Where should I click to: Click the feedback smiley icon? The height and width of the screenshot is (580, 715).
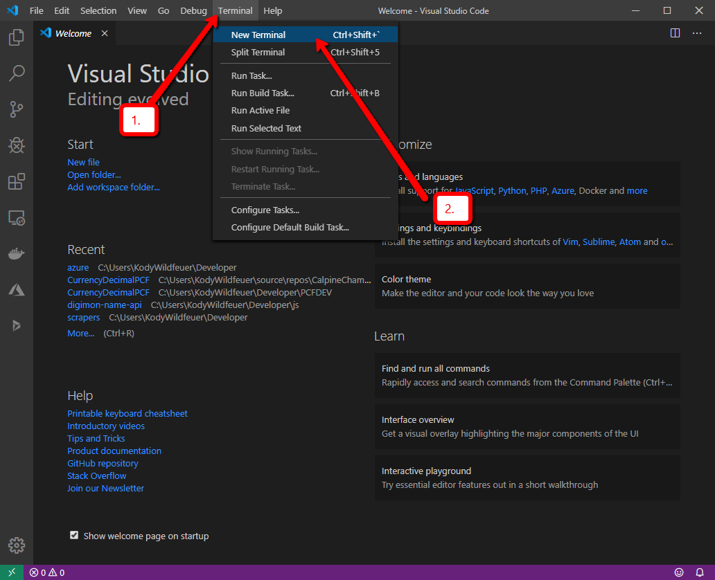(x=679, y=572)
